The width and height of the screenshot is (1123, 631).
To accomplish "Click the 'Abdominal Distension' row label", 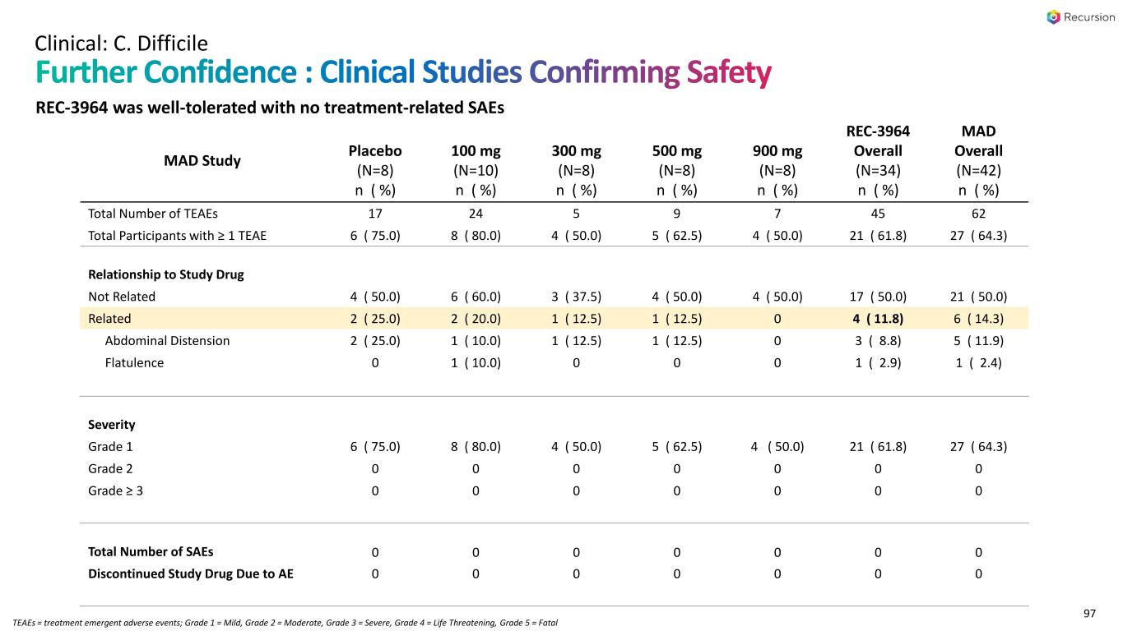I will tap(167, 340).
